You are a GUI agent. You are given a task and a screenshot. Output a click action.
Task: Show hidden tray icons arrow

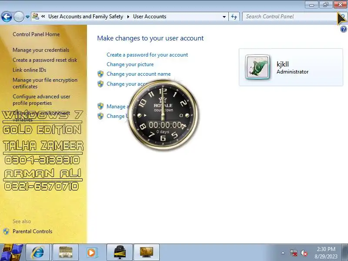(x=283, y=253)
